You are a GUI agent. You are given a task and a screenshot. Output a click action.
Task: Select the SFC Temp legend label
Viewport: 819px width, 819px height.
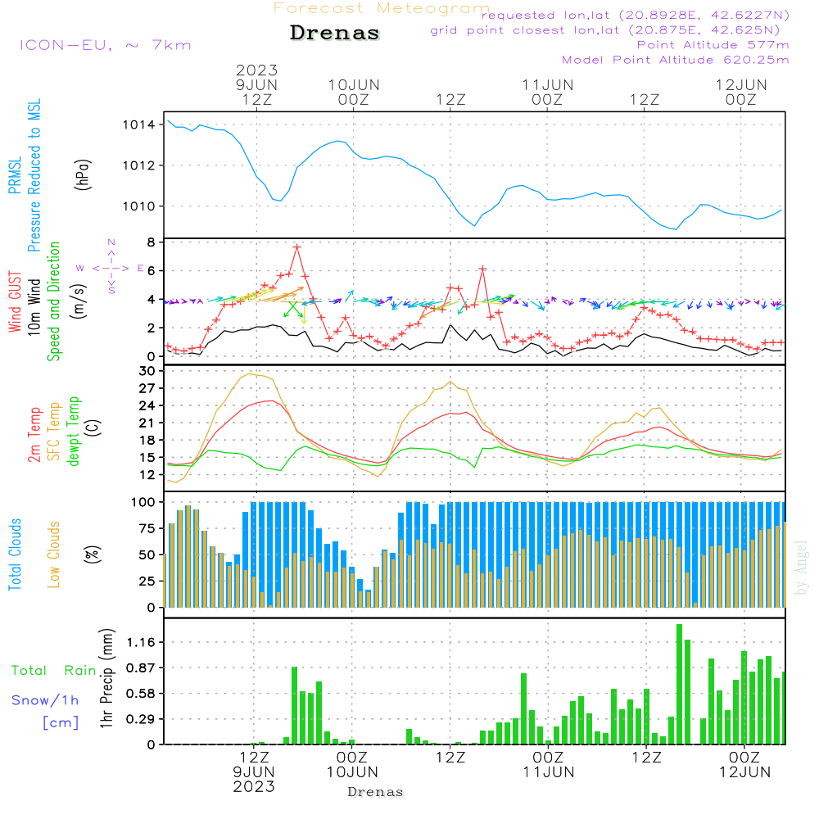click(55, 431)
